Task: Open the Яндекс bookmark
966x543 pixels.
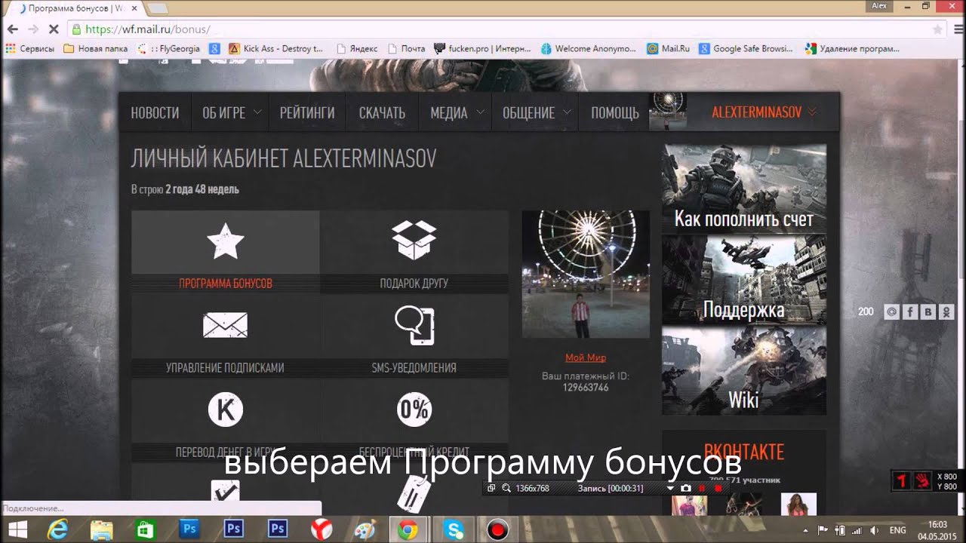Action: pyautogui.click(x=357, y=48)
